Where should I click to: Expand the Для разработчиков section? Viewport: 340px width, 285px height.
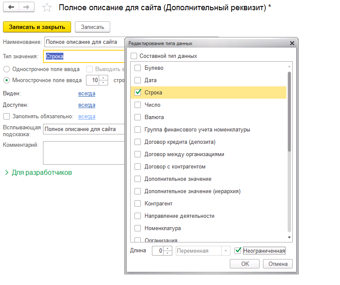point(39,173)
